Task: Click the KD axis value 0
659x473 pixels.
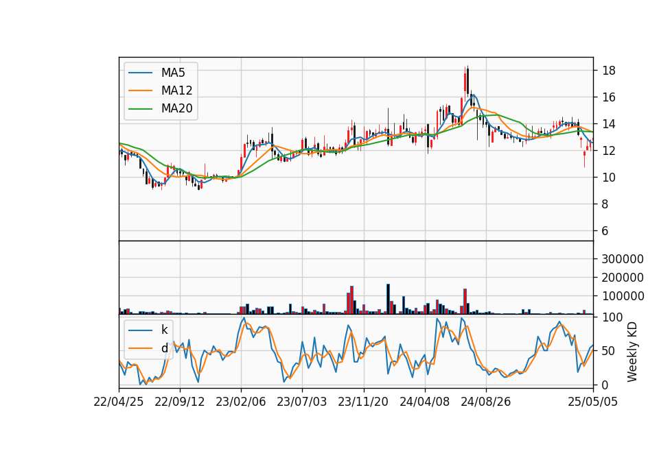Action: click(x=605, y=385)
